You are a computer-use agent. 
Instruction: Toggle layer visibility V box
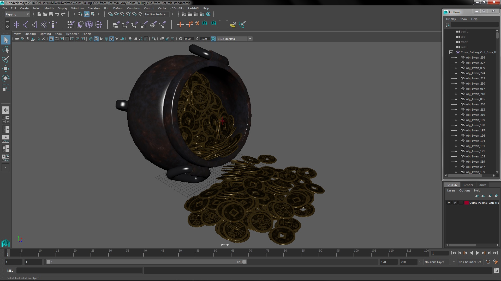[x=449, y=203]
